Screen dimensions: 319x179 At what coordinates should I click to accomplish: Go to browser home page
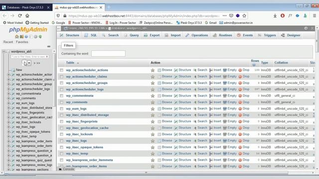tap(27, 15)
